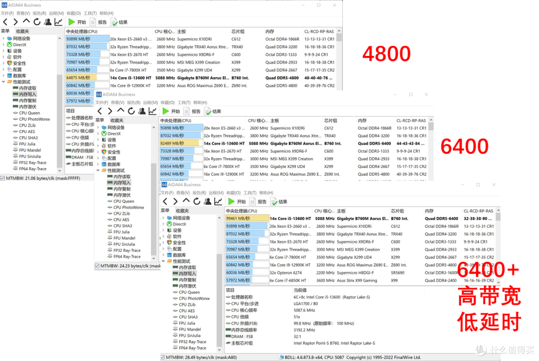Expand 设备 in the backmost window tree
The height and width of the screenshot is (361, 539).
click(3, 51)
